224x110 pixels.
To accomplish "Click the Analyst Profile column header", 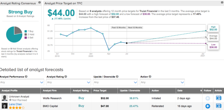I will [20, 91].
